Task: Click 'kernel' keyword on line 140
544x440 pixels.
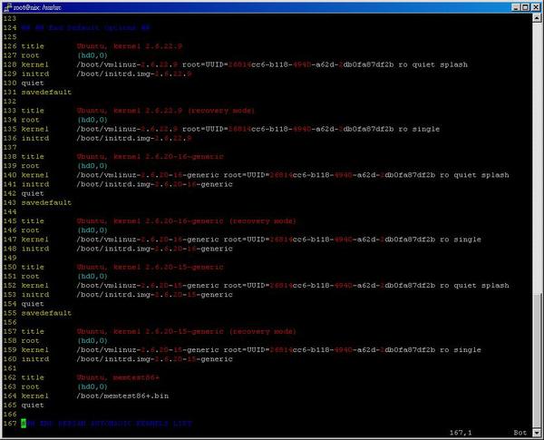Action: [35, 175]
